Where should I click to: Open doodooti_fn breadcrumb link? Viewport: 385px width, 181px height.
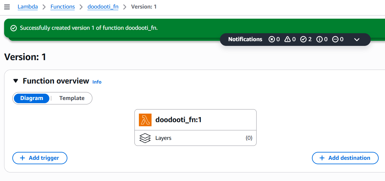(x=103, y=7)
